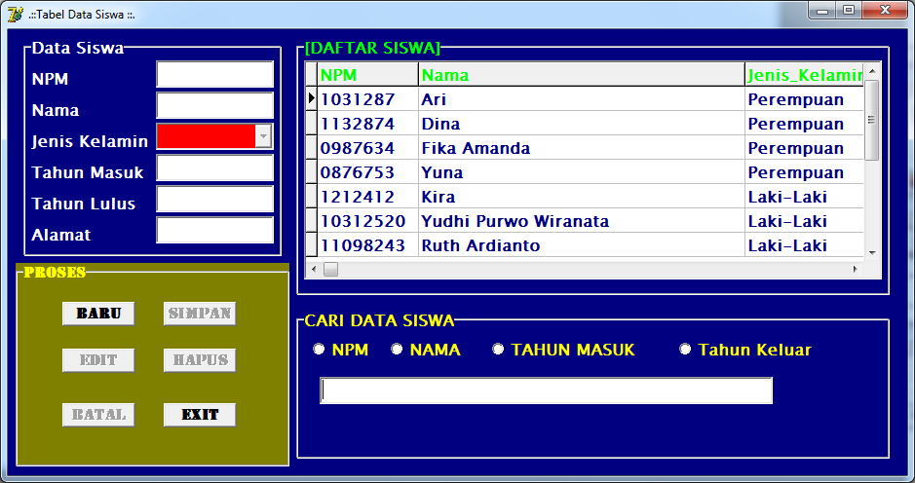Image resolution: width=915 pixels, height=483 pixels.
Task: Select the row indicator for Fika Amanda
Action: click(312, 148)
